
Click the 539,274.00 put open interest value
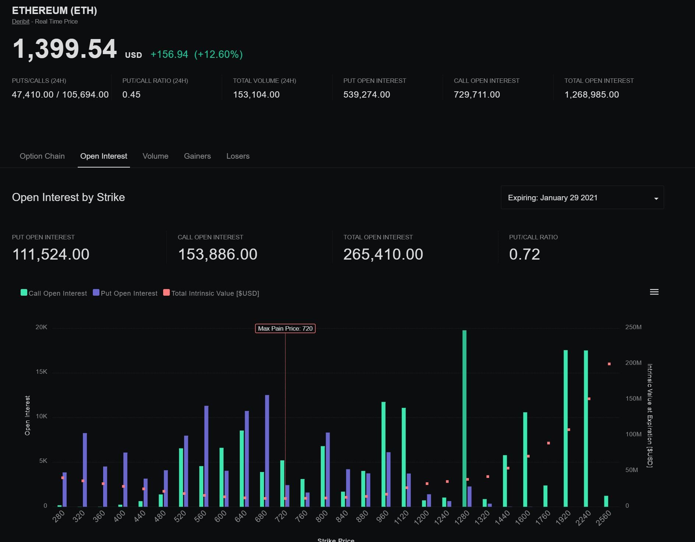click(x=366, y=94)
